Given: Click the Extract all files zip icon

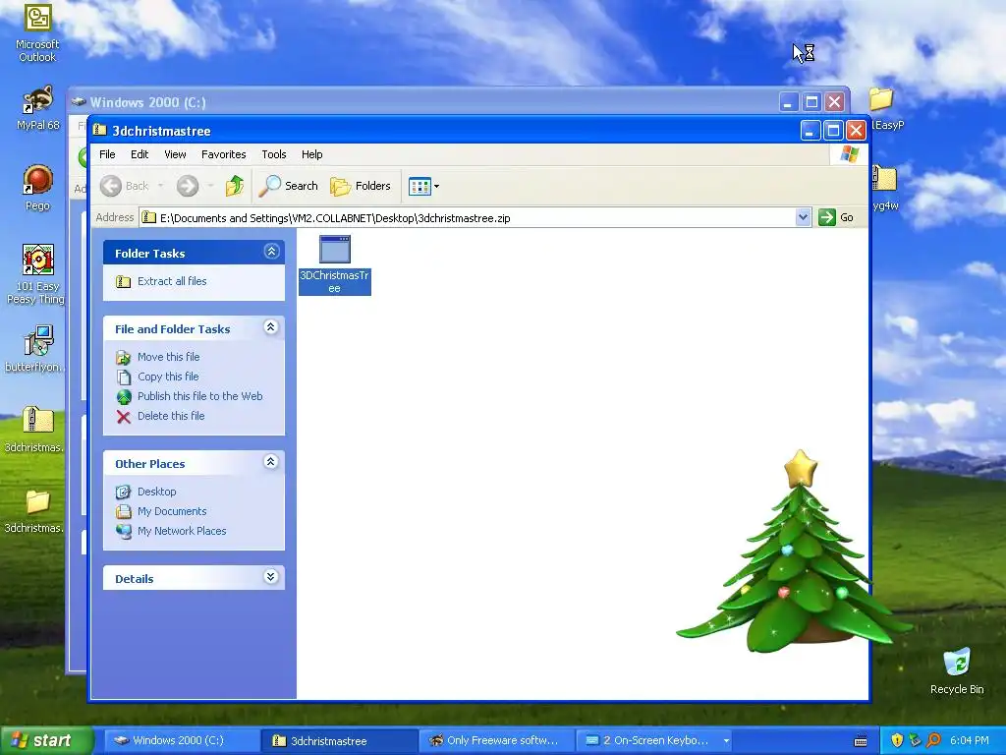Looking at the screenshot, I should coord(123,282).
